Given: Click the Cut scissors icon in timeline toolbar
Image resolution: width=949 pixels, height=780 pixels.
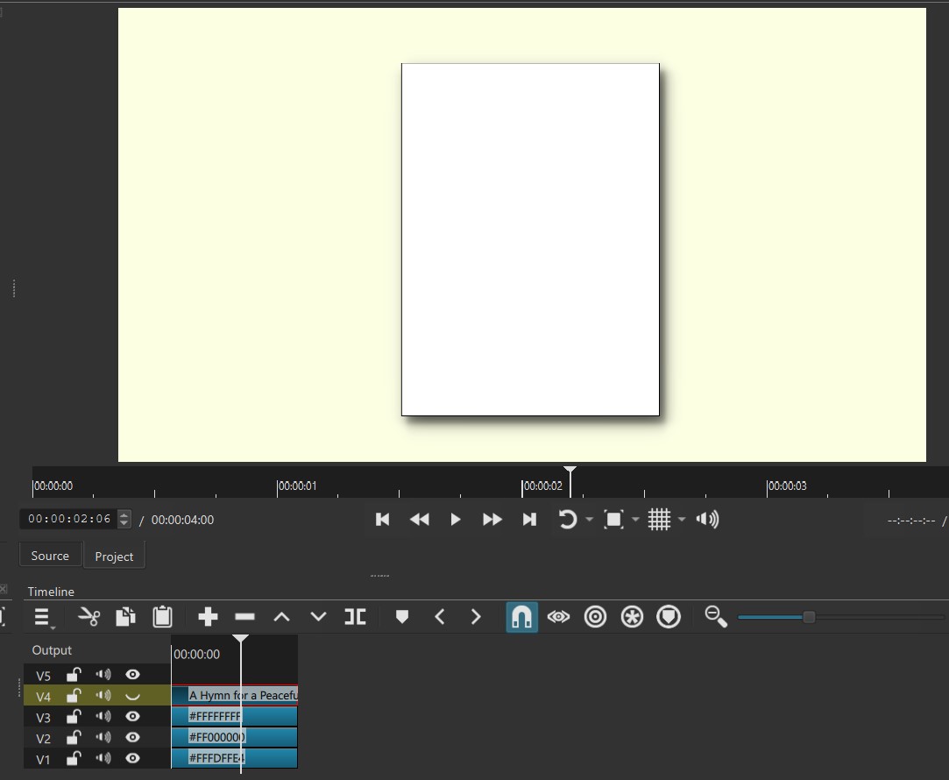Looking at the screenshot, I should click(x=89, y=617).
